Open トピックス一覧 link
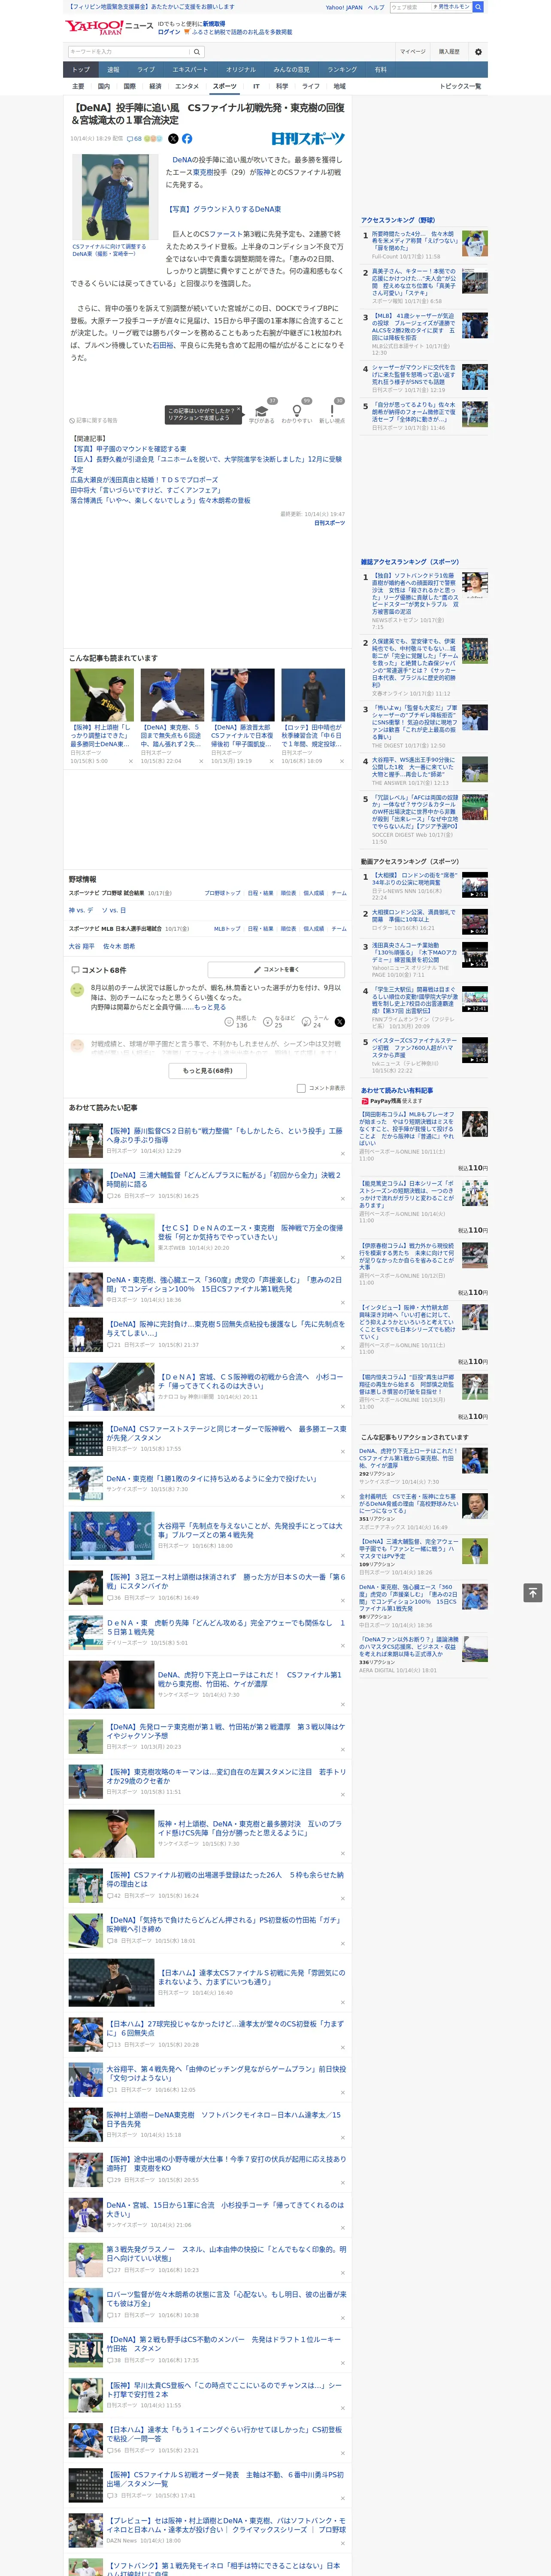Screen dimensions: 551x2576 [x=460, y=86]
